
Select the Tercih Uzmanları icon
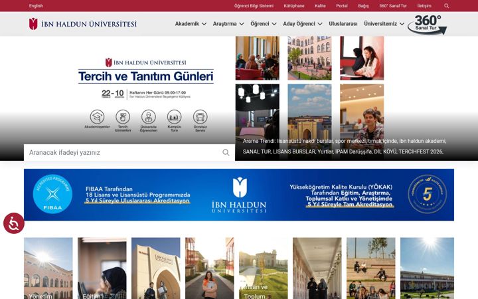(x=123, y=117)
